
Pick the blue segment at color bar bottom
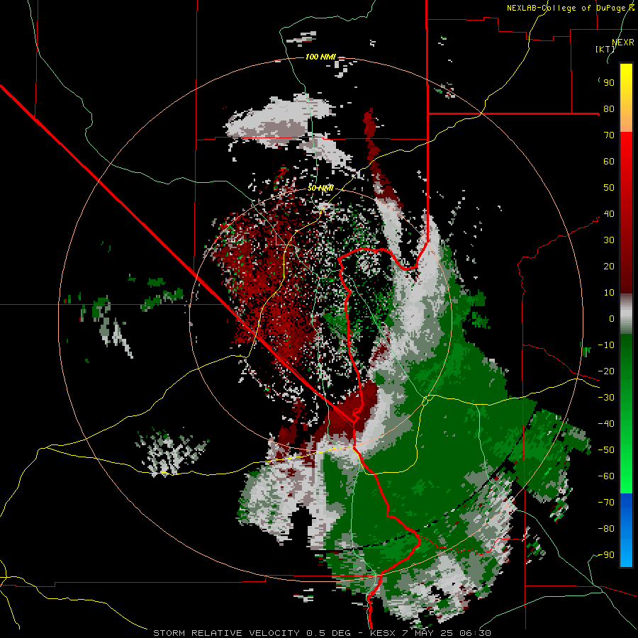626,530
